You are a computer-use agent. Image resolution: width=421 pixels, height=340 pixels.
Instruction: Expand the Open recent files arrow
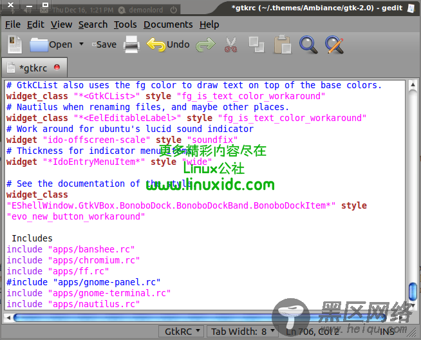coord(81,44)
